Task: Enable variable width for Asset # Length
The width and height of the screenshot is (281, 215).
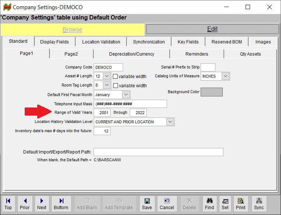Action: (115, 77)
